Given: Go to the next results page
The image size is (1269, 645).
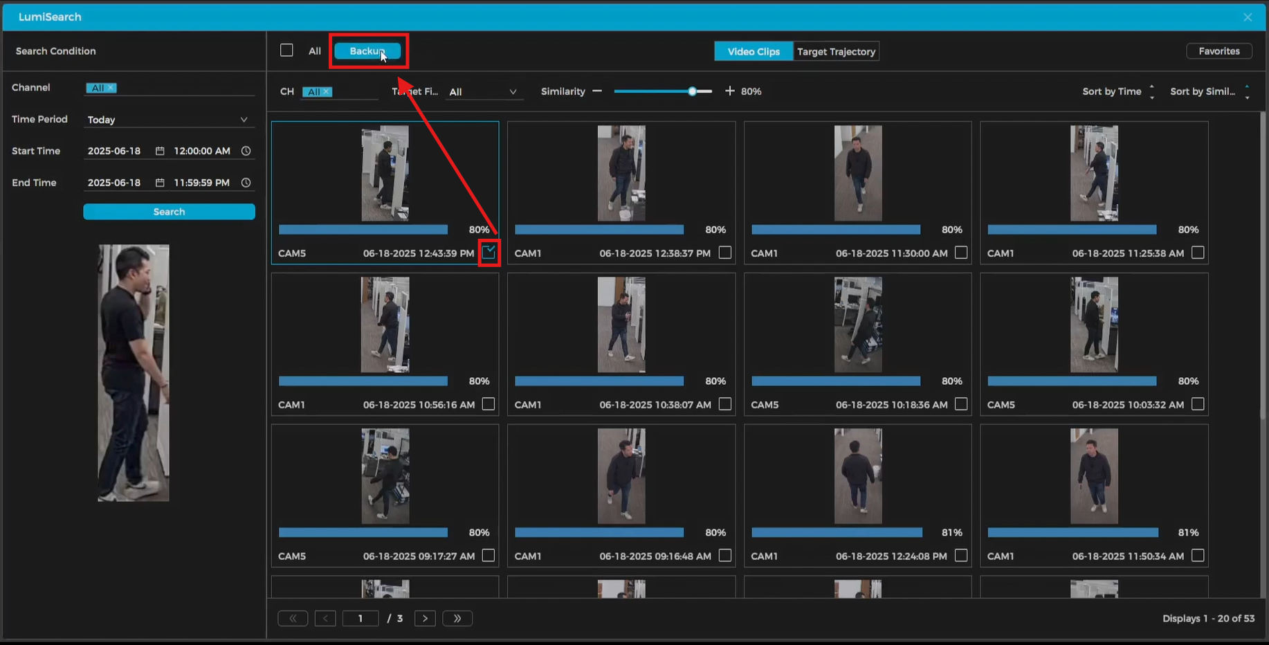Looking at the screenshot, I should pyautogui.click(x=425, y=618).
